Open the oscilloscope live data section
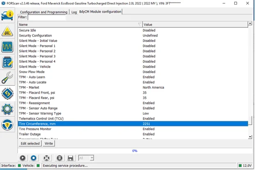 pyautogui.click(x=7, y=47)
